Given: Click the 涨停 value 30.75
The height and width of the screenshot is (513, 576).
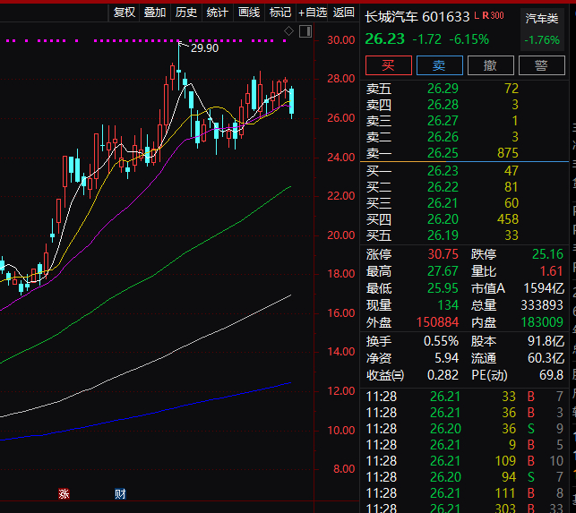Looking at the screenshot, I should pyautogui.click(x=443, y=254).
